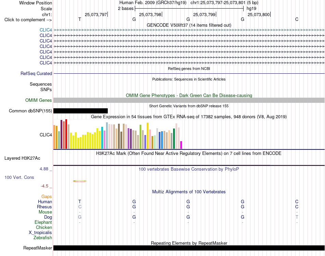Click the RepeatMasker track label
Viewport: 325px width, 256px height.
pyautogui.click(x=38, y=248)
